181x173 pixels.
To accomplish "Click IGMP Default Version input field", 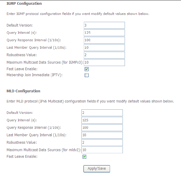I will click(x=104, y=25).
